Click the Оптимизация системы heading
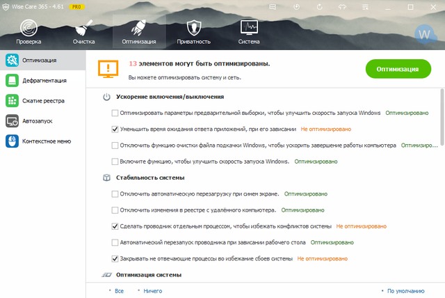The height and width of the screenshot is (298, 445). pyautogui.click(x=149, y=275)
